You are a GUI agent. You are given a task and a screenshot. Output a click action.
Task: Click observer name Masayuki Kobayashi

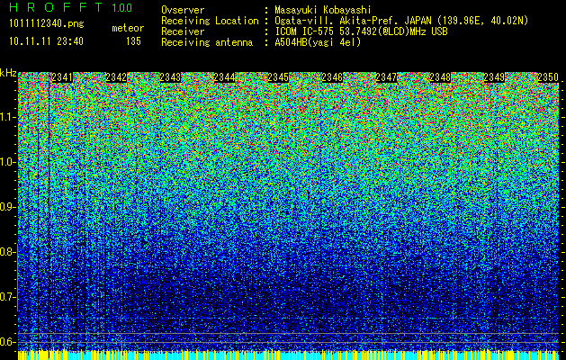[323, 10]
